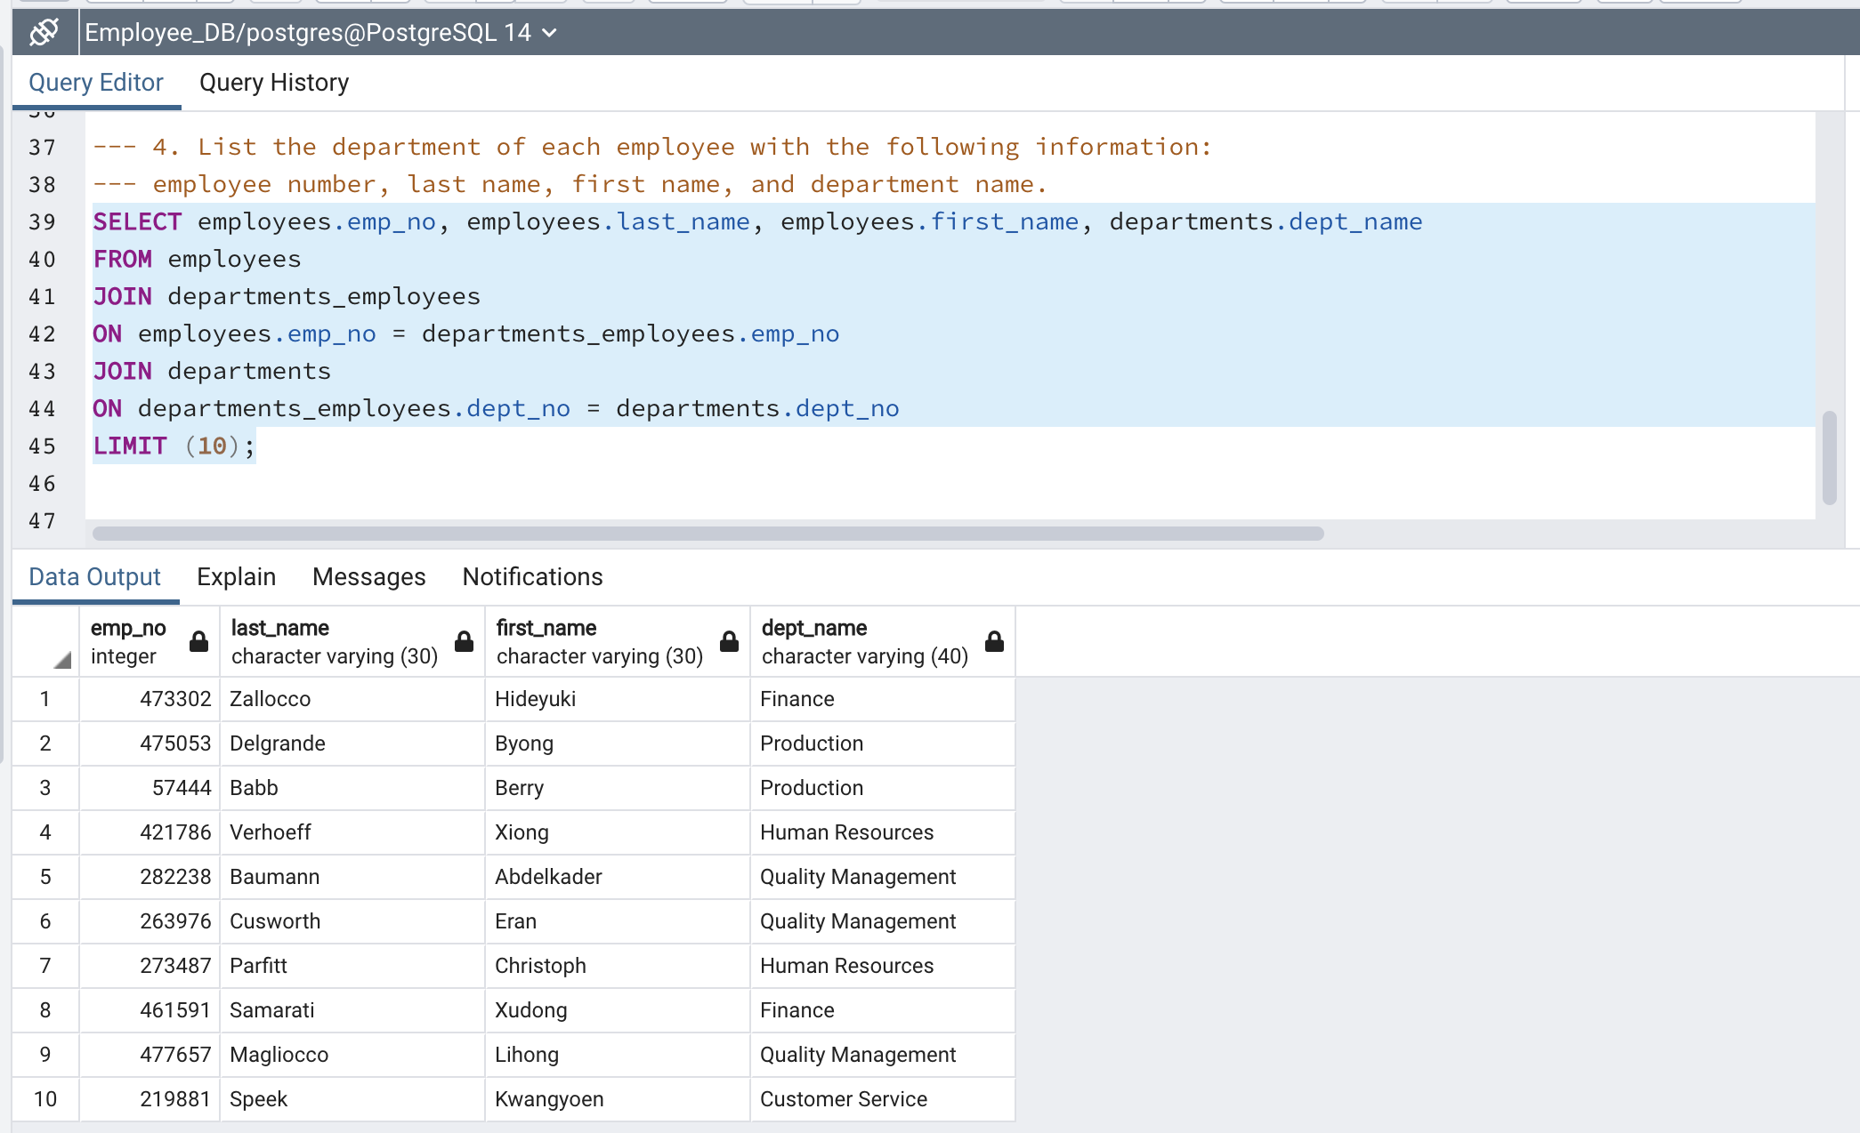
Task: Click the editor vertical scrollbar thumb
Action: coord(1830,457)
